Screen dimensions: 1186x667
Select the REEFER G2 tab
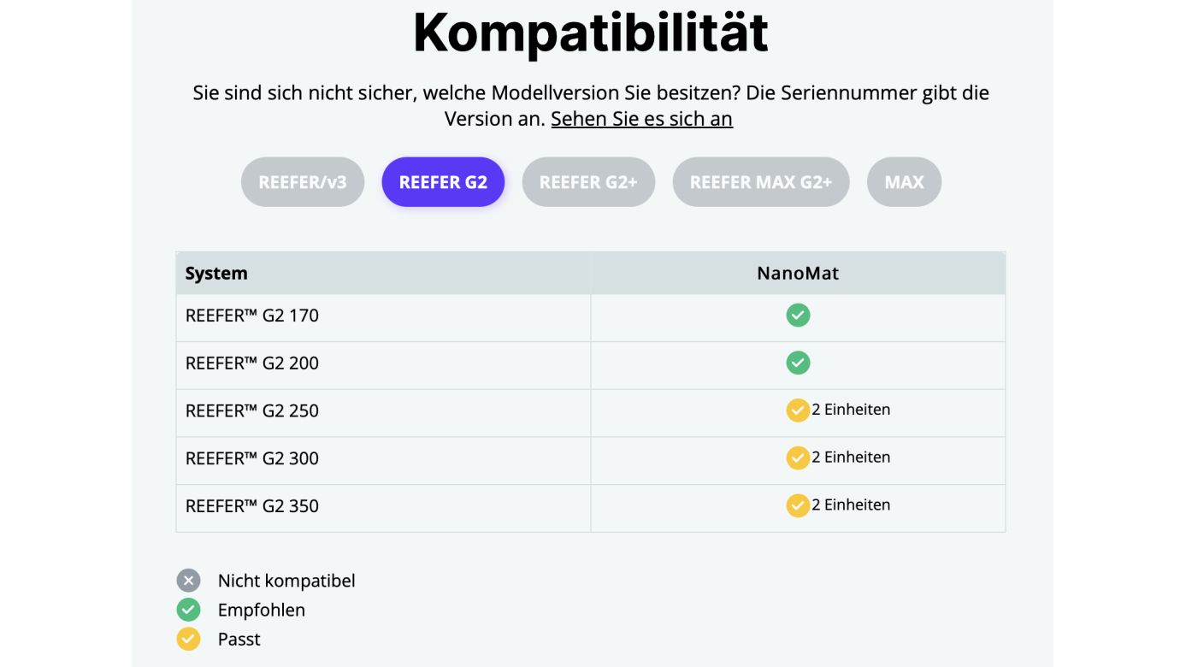pos(443,182)
